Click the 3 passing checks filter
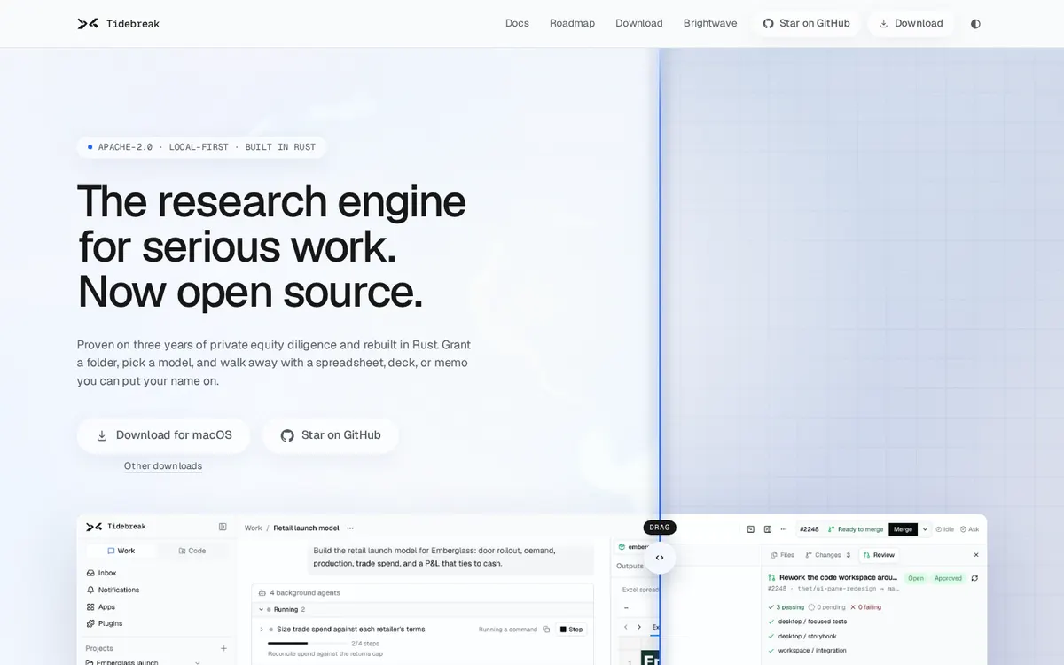Image resolution: width=1064 pixels, height=665 pixels. [x=786, y=607]
